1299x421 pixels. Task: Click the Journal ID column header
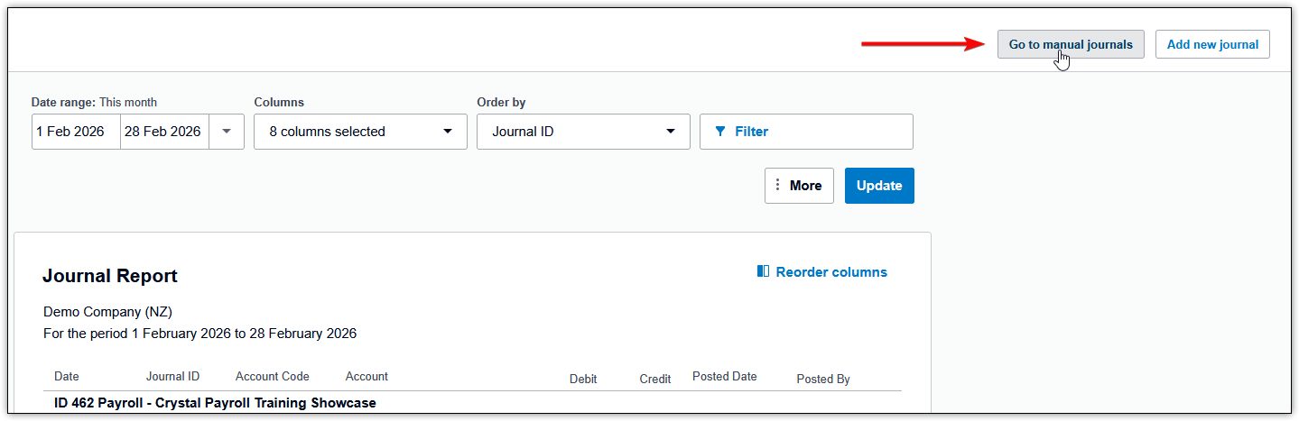coord(172,377)
